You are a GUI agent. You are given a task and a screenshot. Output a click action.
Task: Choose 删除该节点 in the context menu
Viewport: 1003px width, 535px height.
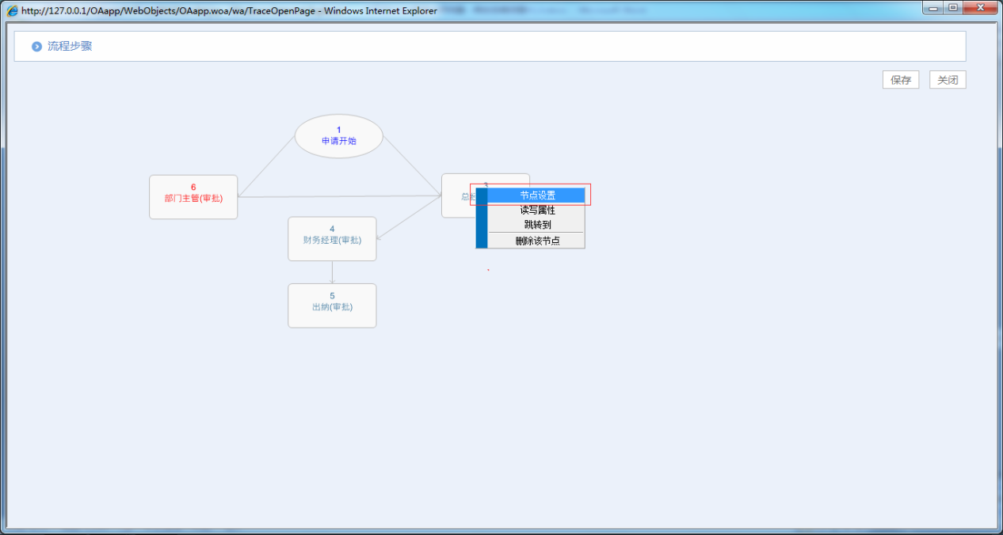click(537, 241)
